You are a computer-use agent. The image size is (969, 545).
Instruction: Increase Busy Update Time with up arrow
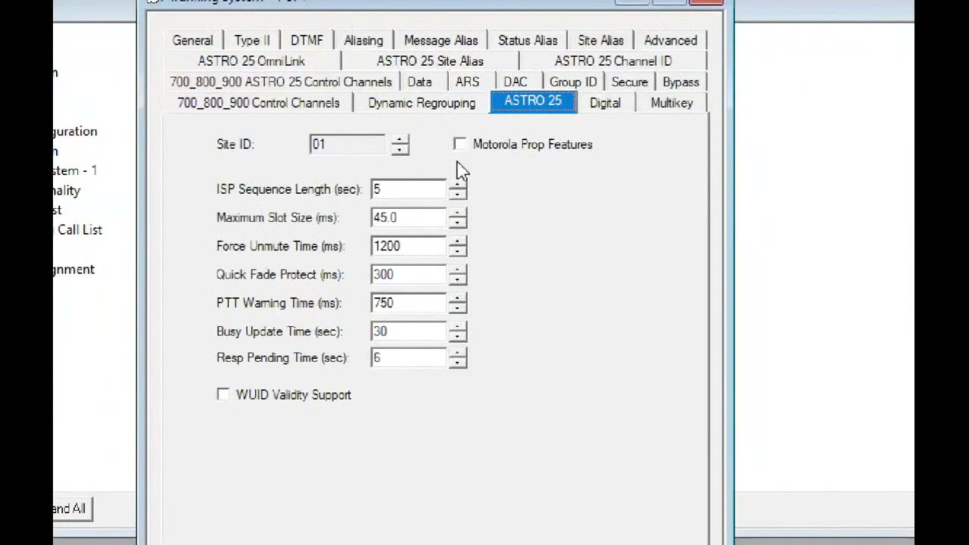pos(457,326)
